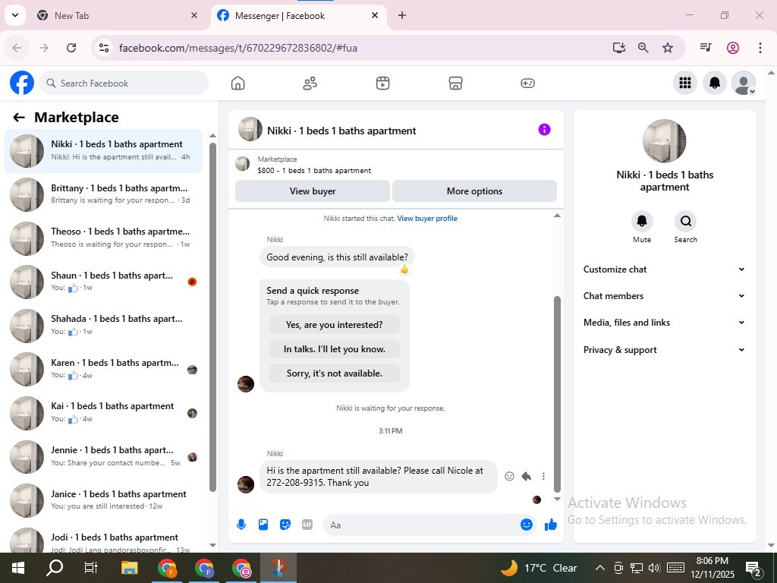Click the chat messages scrollbar thumb
The width and height of the screenshot is (777, 583).
(x=557, y=394)
